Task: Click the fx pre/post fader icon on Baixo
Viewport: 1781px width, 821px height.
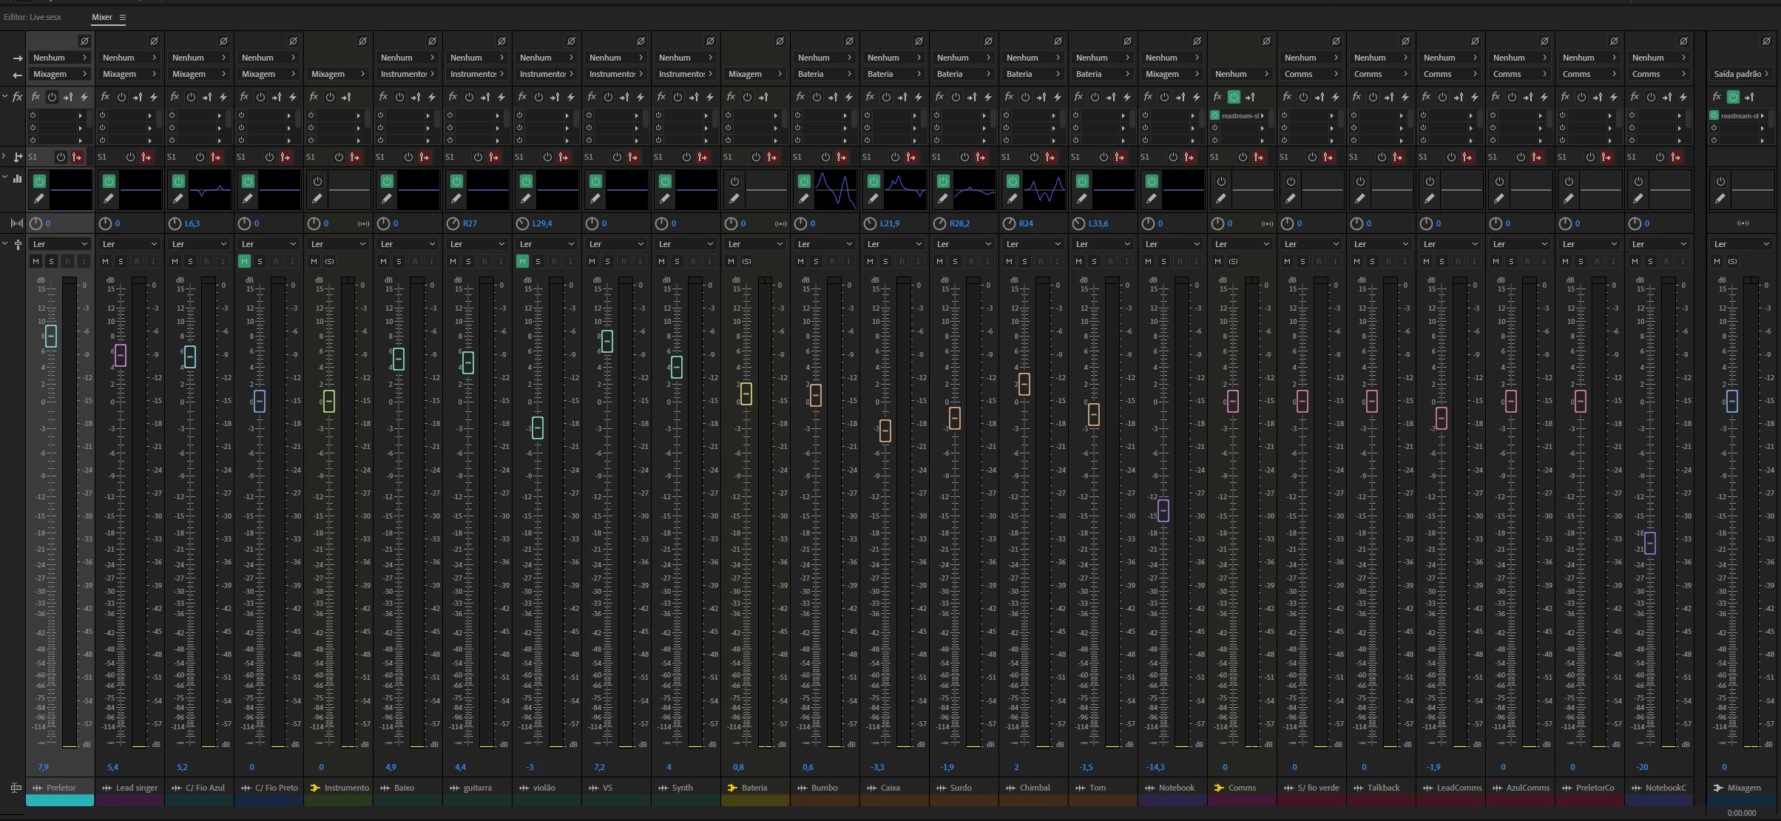Action: (416, 97)
